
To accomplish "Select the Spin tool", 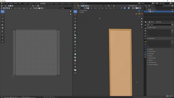I will [x=75, y=57].
